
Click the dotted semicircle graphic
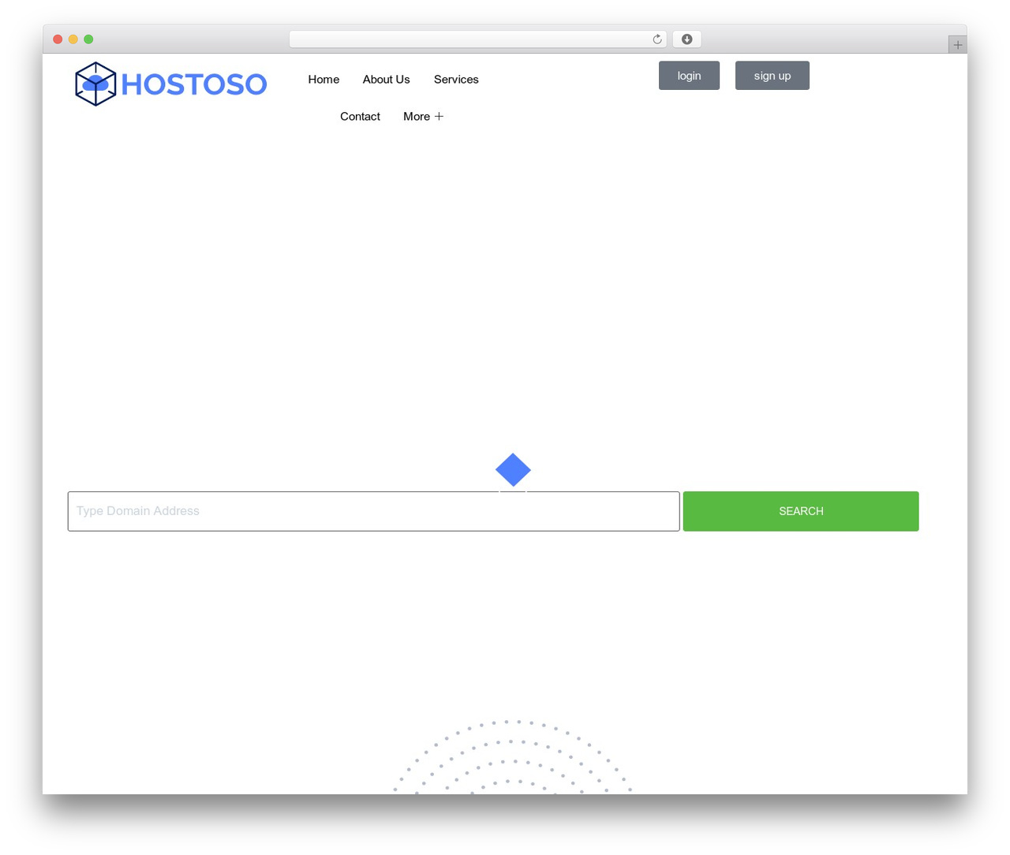pyautogui.click(x=513, y=756)
